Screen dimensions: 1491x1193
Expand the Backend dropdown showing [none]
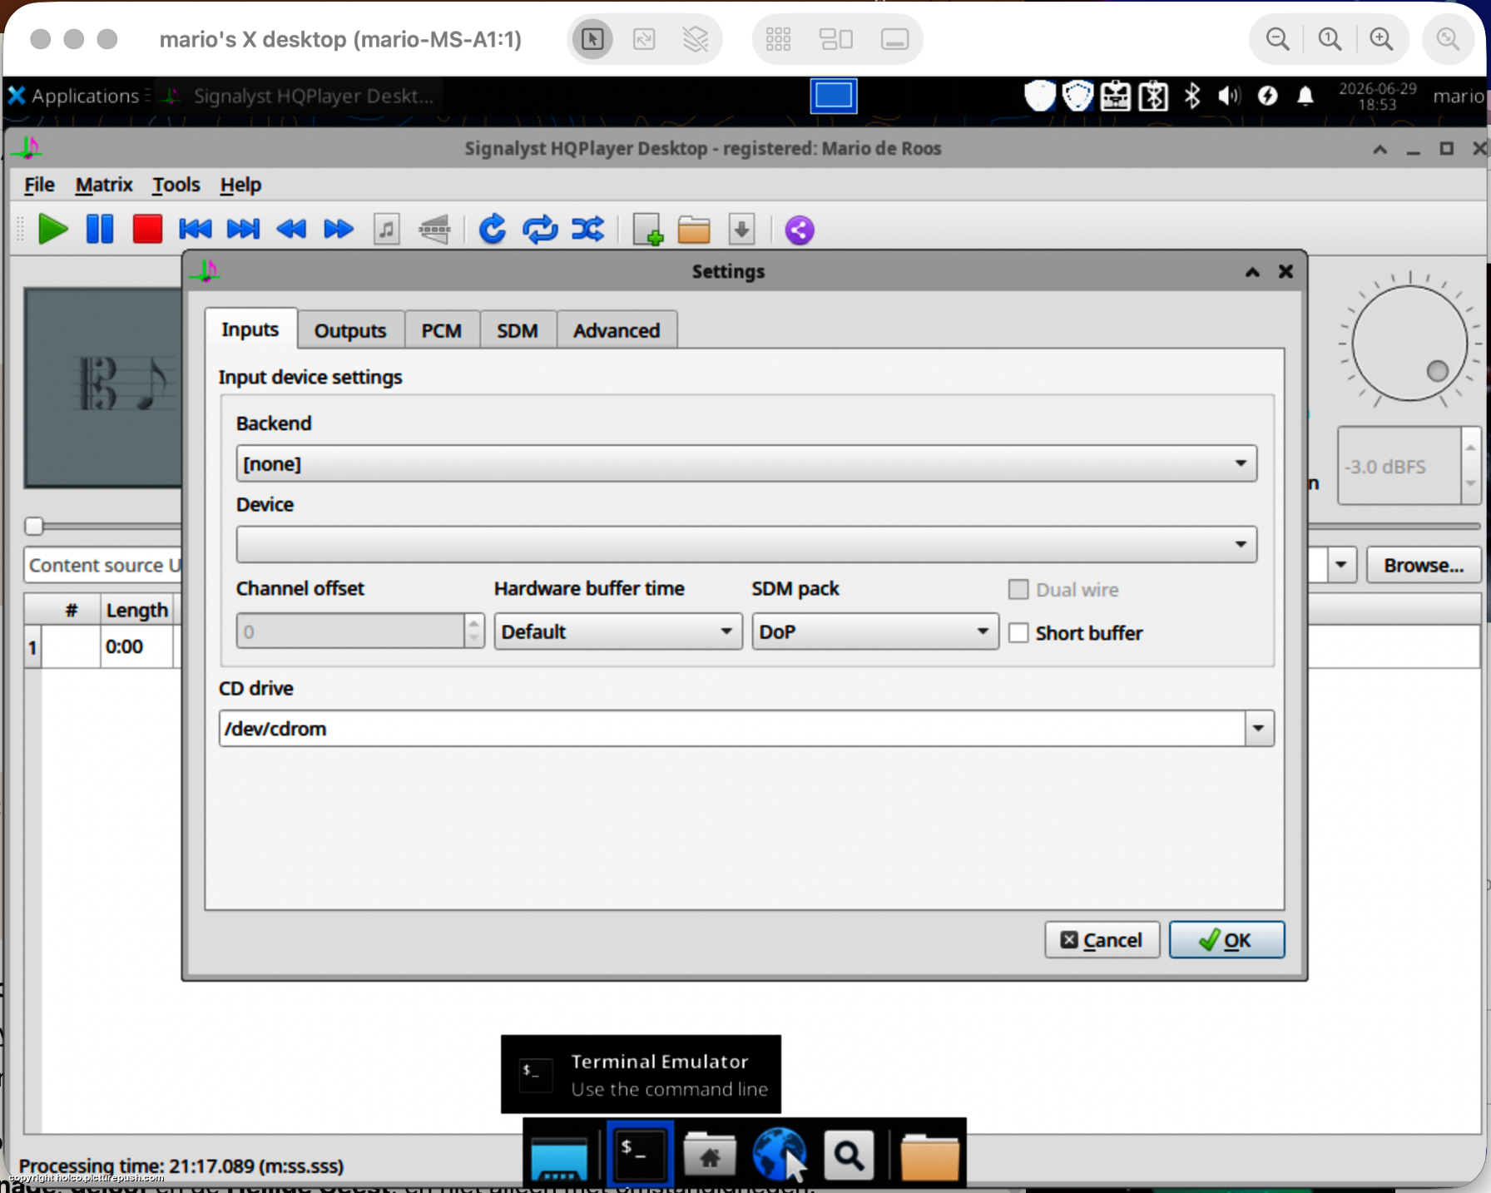(x=746, y=463)
